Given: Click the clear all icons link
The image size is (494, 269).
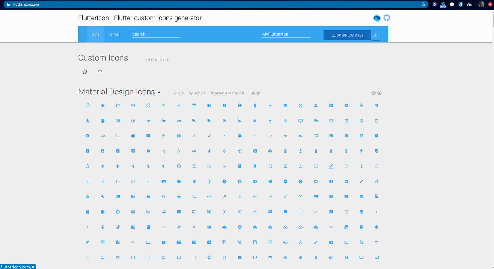Looking at the screenshot, I should (x=157, y=59).
